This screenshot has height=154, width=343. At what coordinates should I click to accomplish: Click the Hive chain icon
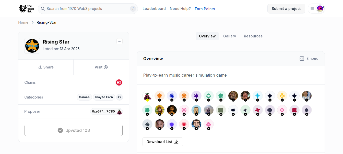click(119, 82)
